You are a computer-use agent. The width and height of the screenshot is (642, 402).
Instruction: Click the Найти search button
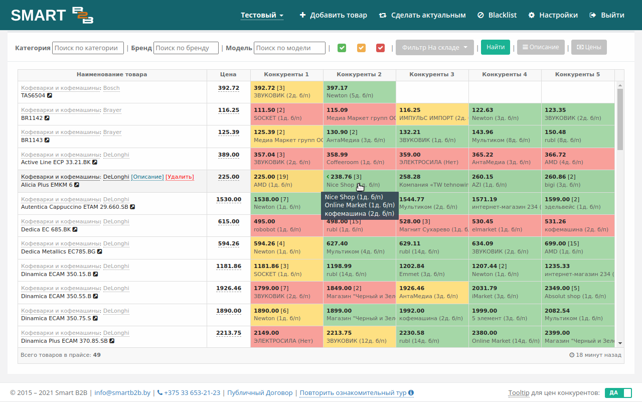(496, 47)
